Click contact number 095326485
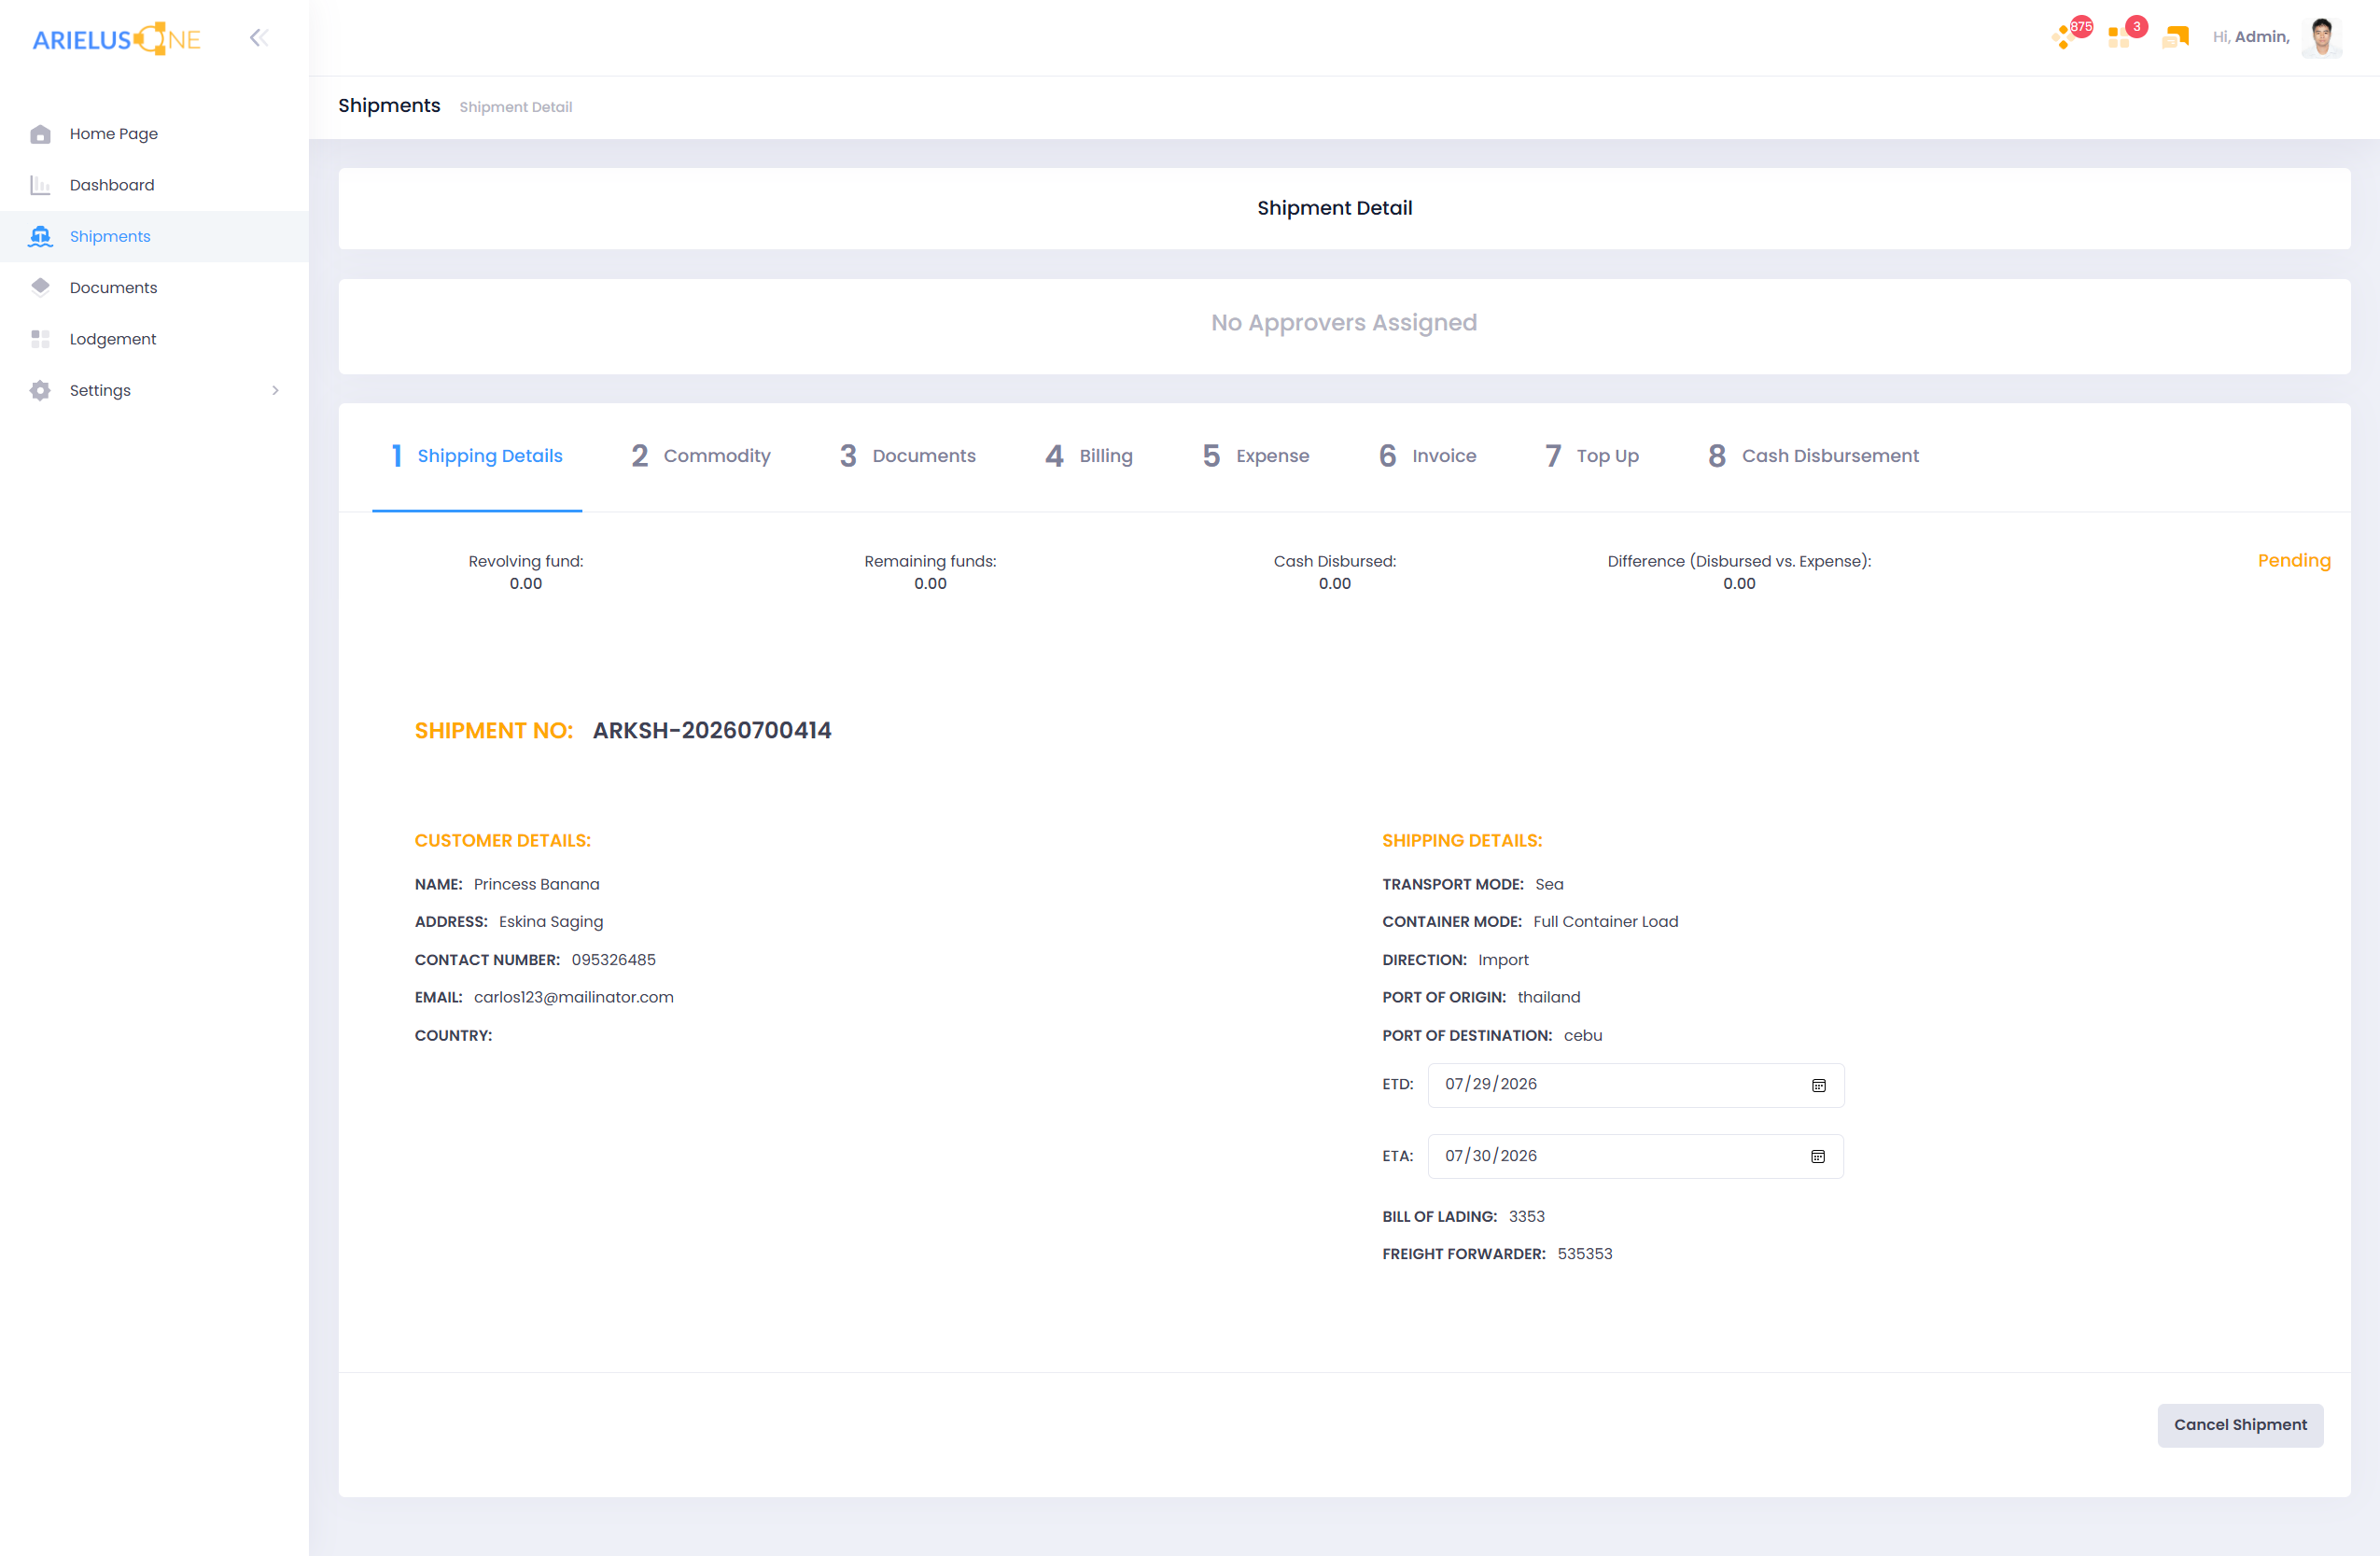This screenshot has width=2380, height=1556. pyautogui.click(x=614, y=960)
